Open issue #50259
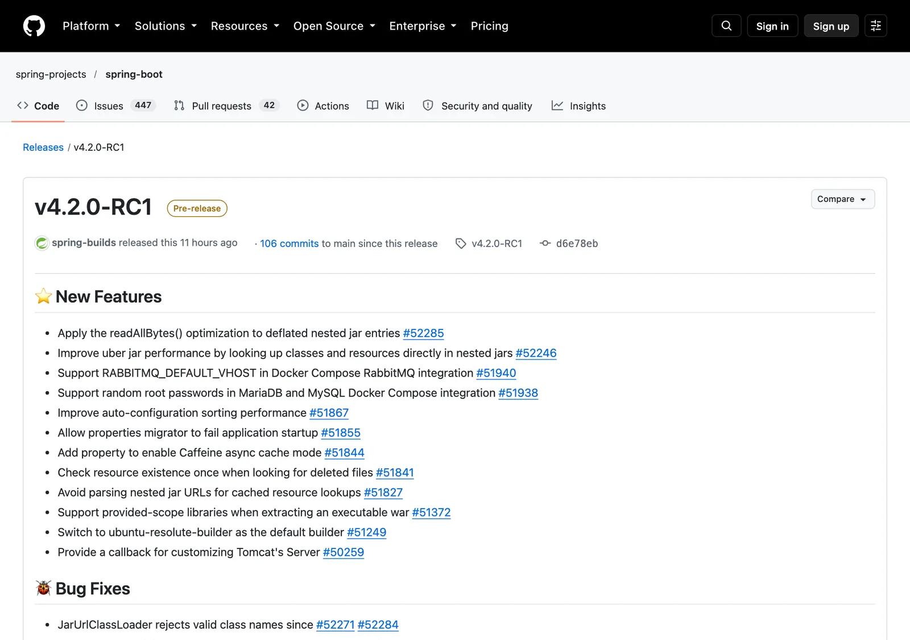 (344, 552)
